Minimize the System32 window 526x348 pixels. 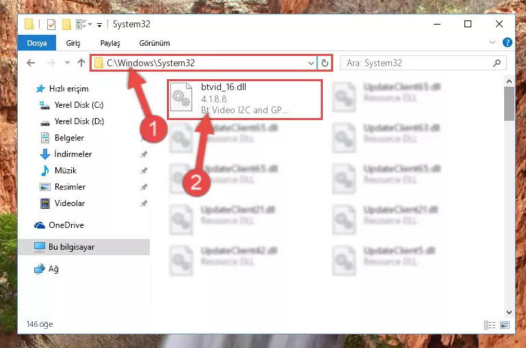[x=437, y=24]
